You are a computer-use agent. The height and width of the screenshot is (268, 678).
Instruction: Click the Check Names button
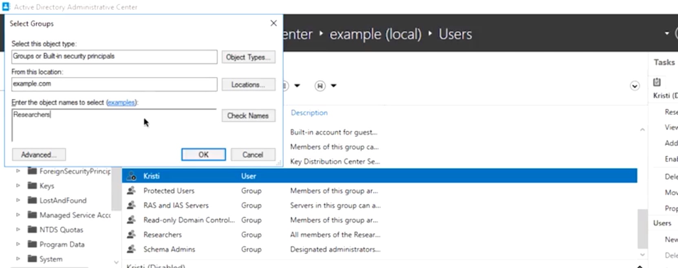coord(248,115)
